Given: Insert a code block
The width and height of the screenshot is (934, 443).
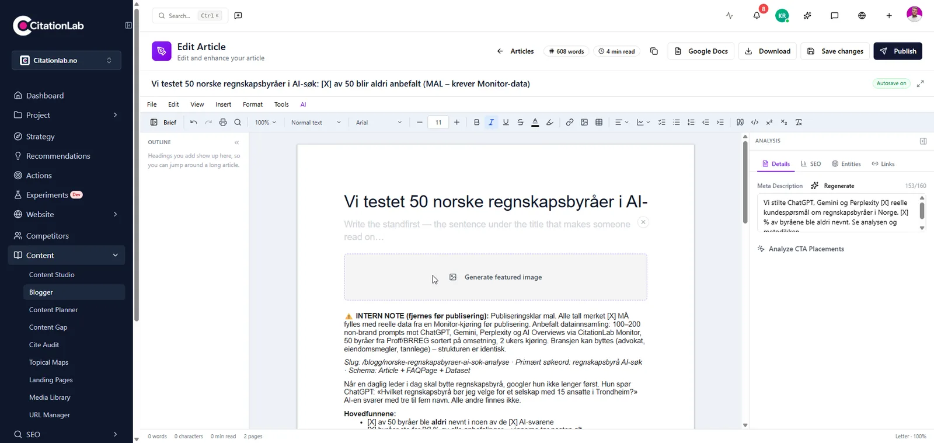Looking at the screenshot, I should (755, 123).
